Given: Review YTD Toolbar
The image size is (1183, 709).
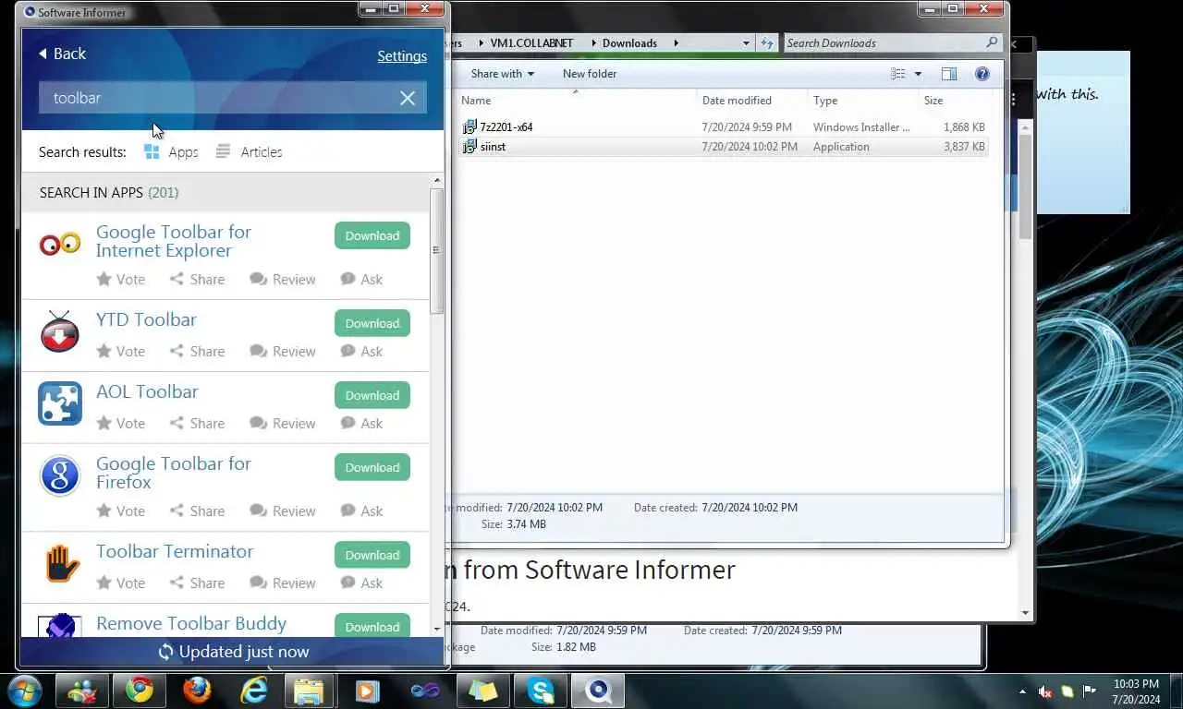Looking at the screenshot, I should [x=283, y=351].
